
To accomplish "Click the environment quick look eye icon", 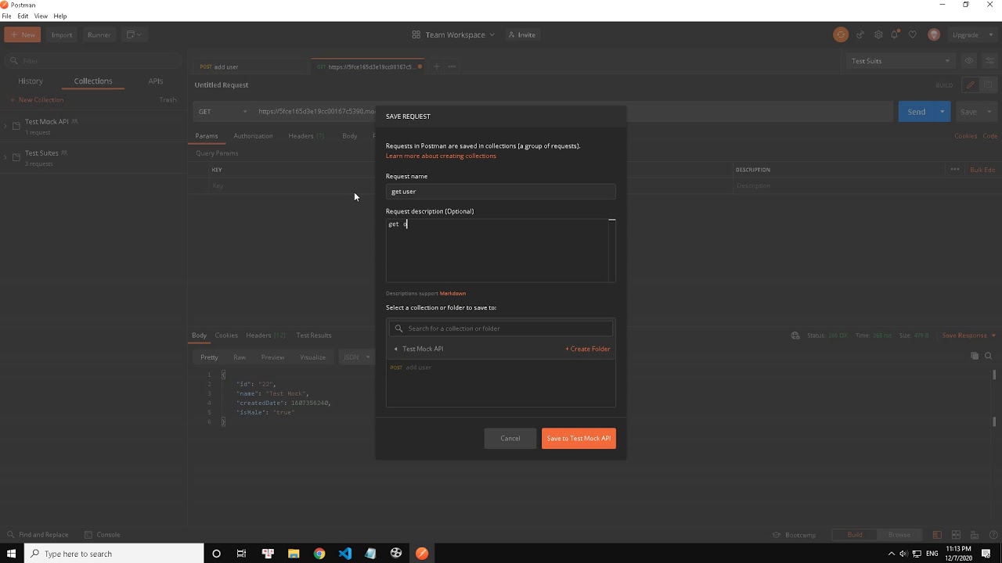I will point(969,61).
